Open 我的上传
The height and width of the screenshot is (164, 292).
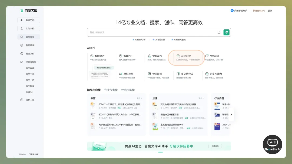coord(30,80)
